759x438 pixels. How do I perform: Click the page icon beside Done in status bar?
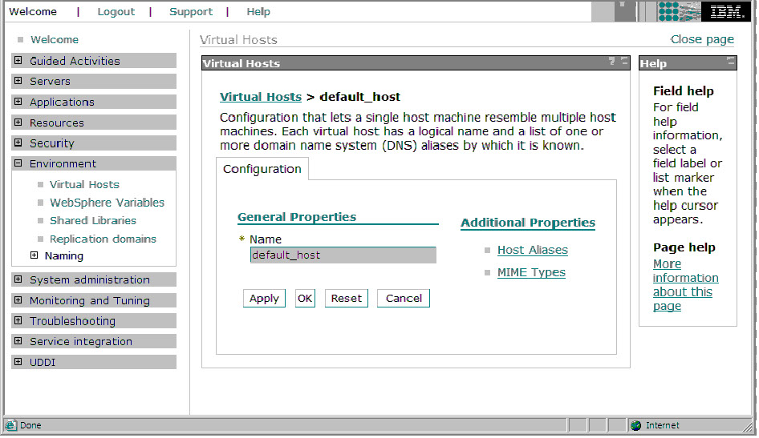click(10, 425)
